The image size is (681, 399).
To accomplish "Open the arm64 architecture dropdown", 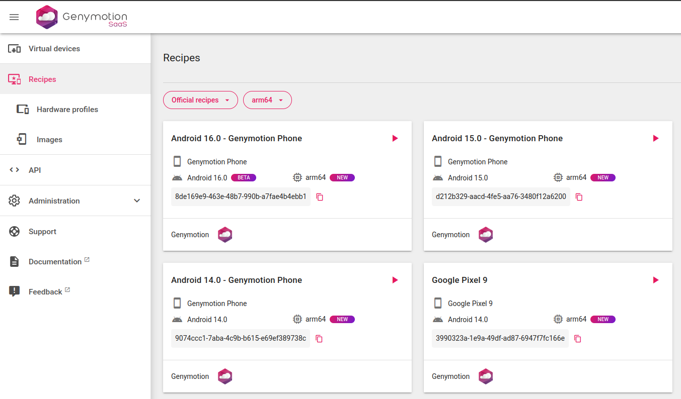I will point(267,100).
